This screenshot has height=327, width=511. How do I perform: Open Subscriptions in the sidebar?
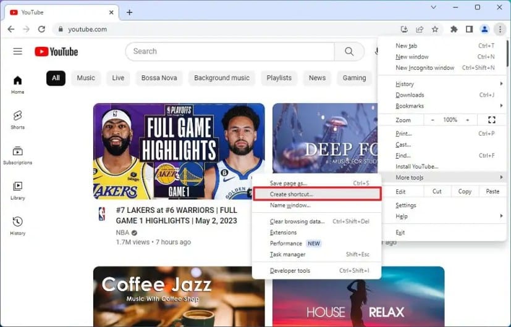(x=17, y=155)
